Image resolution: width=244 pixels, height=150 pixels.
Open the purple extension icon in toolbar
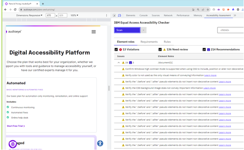[x=219, y=10]
